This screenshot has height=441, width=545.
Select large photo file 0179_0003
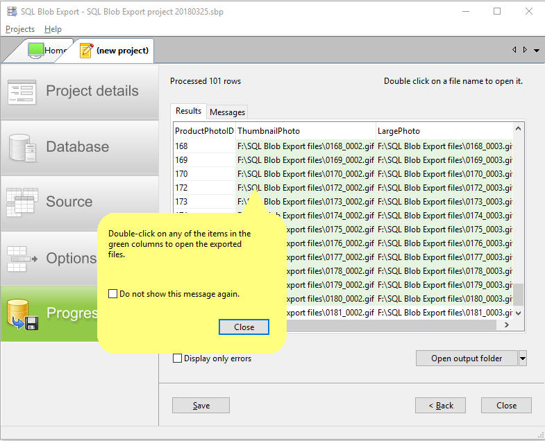tap(444, 285)
